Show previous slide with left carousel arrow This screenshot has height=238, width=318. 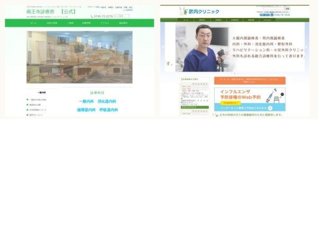[163, 47]
